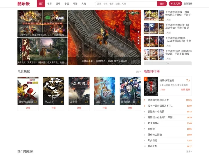This screenshot has height=156, width=209.
Task: Open the 白蛇：浮生 movie poster
Action: tap(105, 91)
